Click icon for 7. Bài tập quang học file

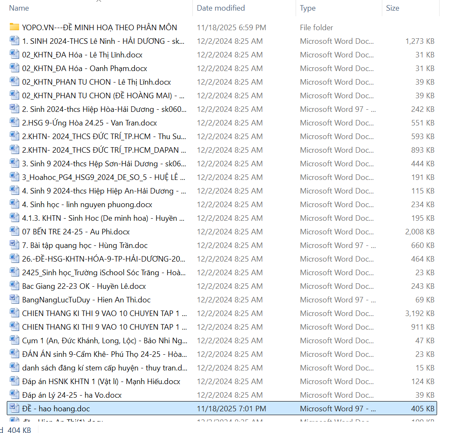14,245
